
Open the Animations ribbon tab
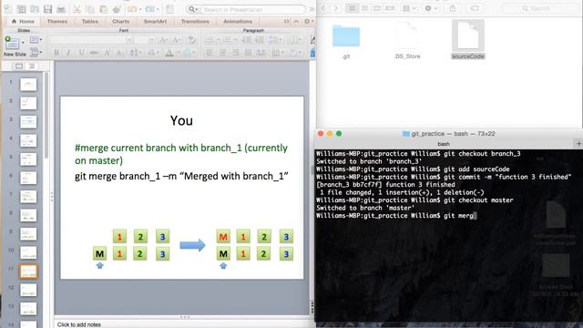click(x=238, y=21)
